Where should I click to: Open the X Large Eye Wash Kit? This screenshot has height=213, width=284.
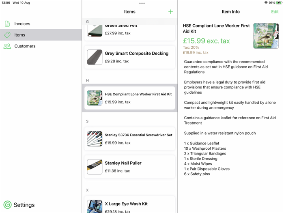[x=130, y=205]
